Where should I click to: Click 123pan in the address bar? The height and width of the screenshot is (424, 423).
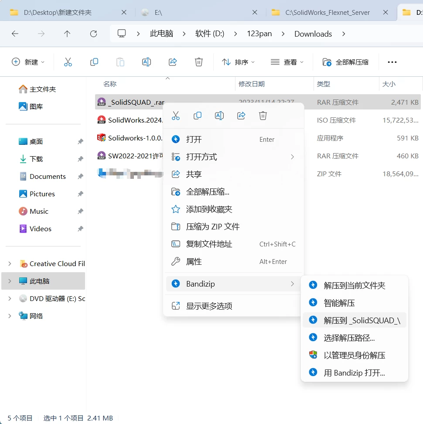tap(259, 34)
